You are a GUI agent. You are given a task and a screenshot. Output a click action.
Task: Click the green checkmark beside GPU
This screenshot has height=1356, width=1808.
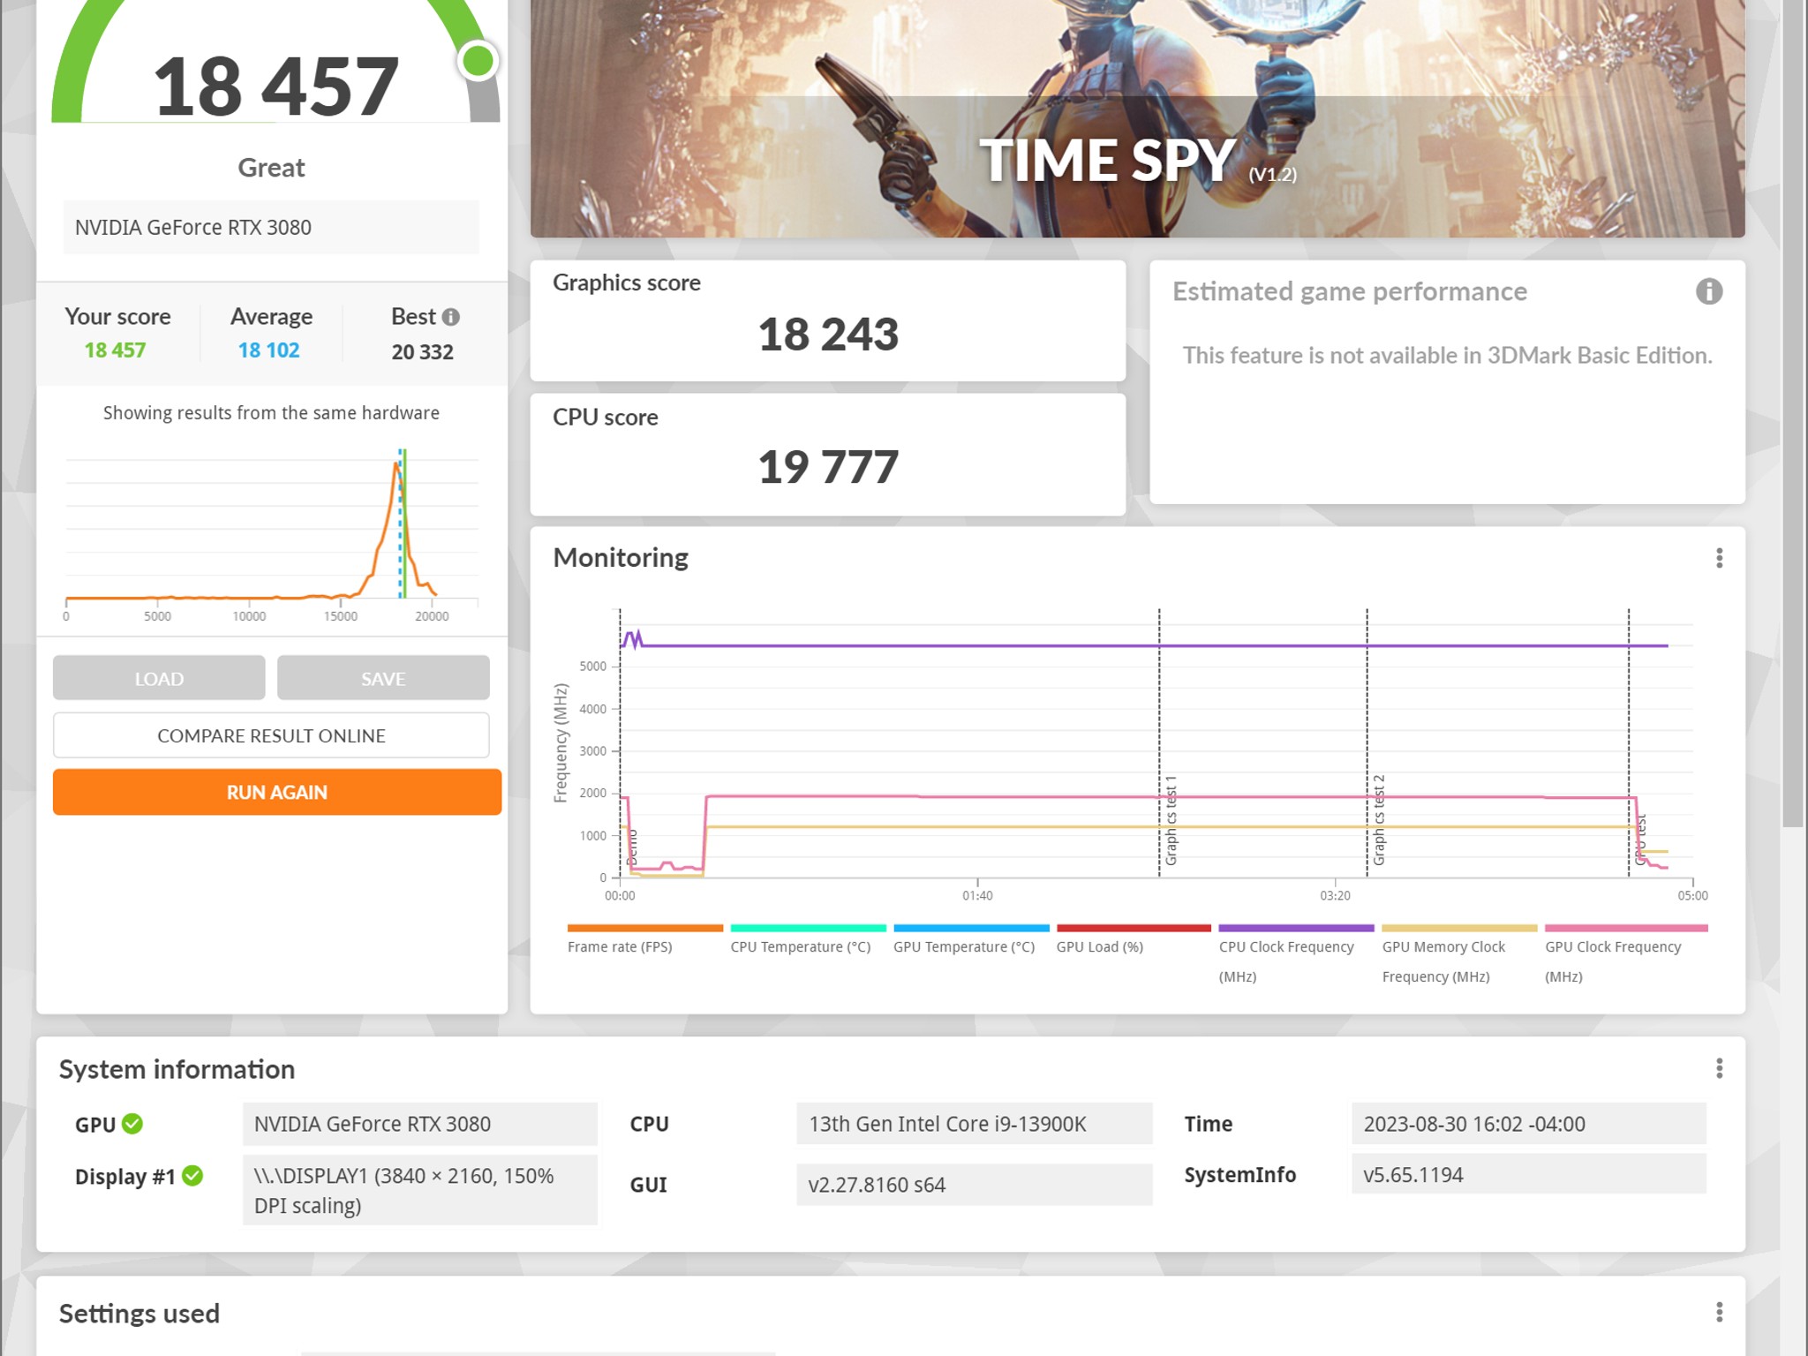point(132,1124)
